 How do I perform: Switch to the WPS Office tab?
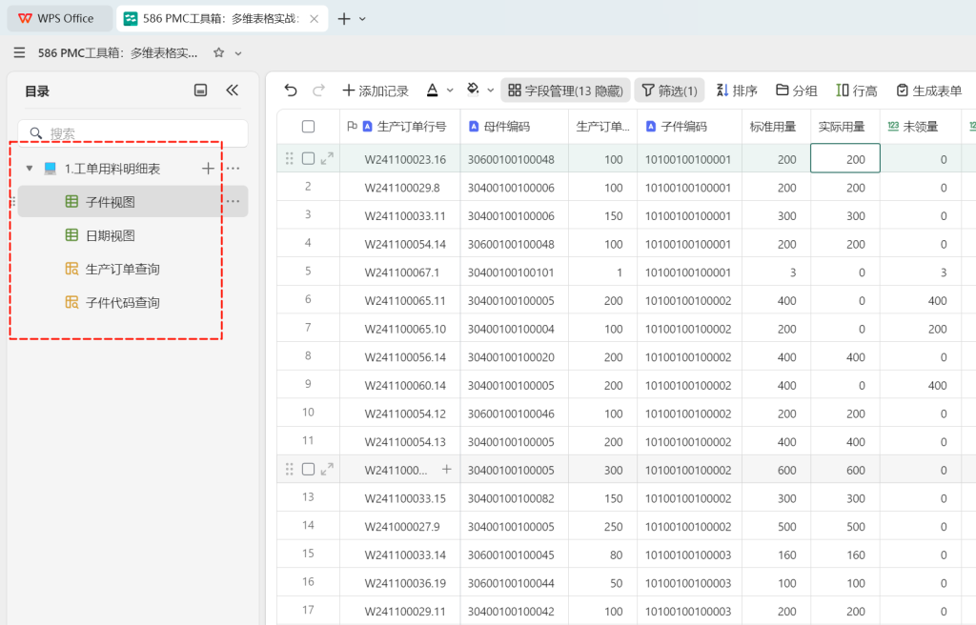[60, 19]
